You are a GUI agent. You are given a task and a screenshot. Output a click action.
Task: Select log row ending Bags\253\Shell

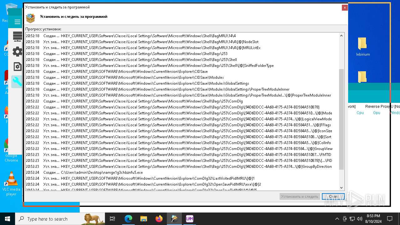click(x=182, y=60)
